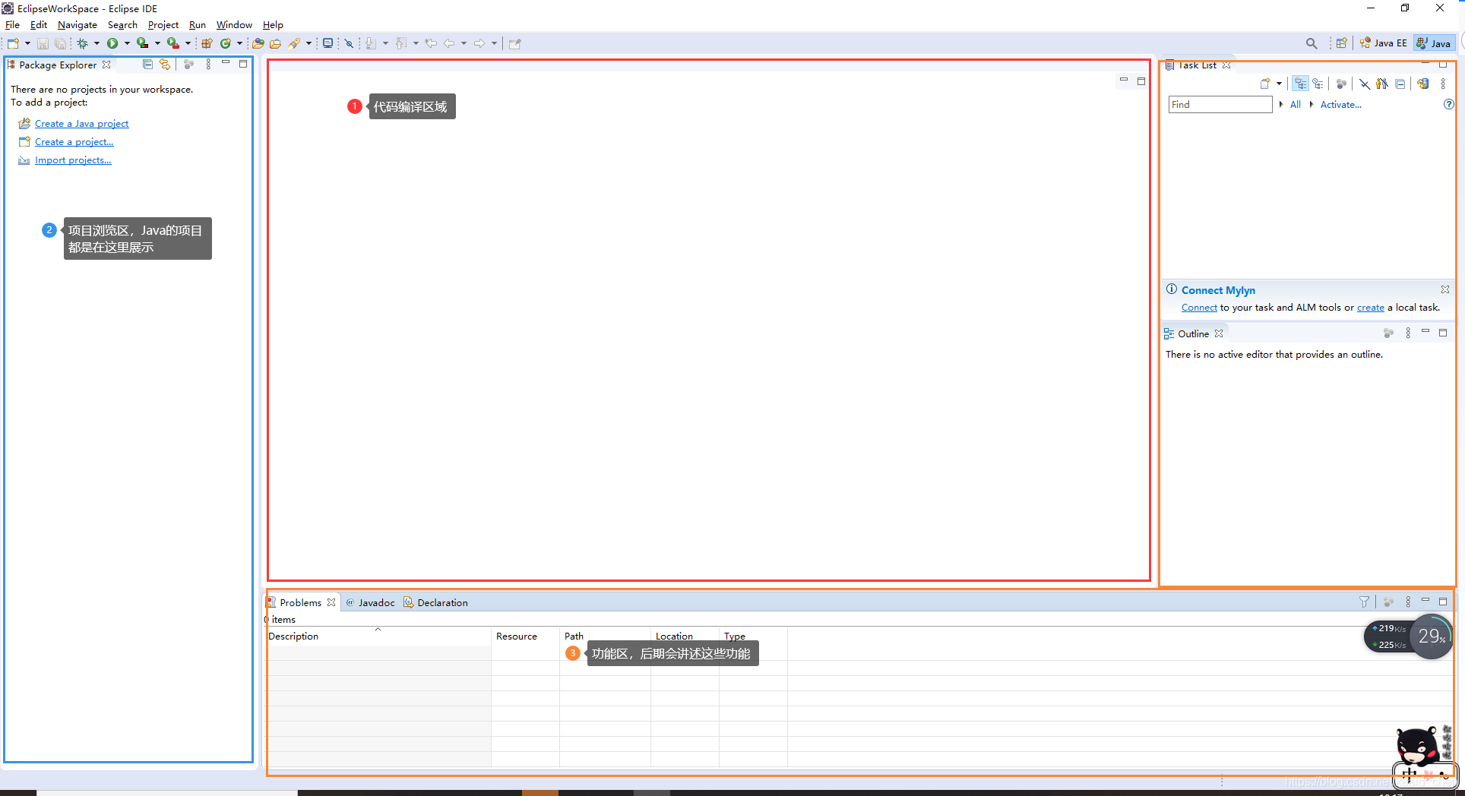Toggle Pin Editor in toolbar

click(x=515, y=43)
